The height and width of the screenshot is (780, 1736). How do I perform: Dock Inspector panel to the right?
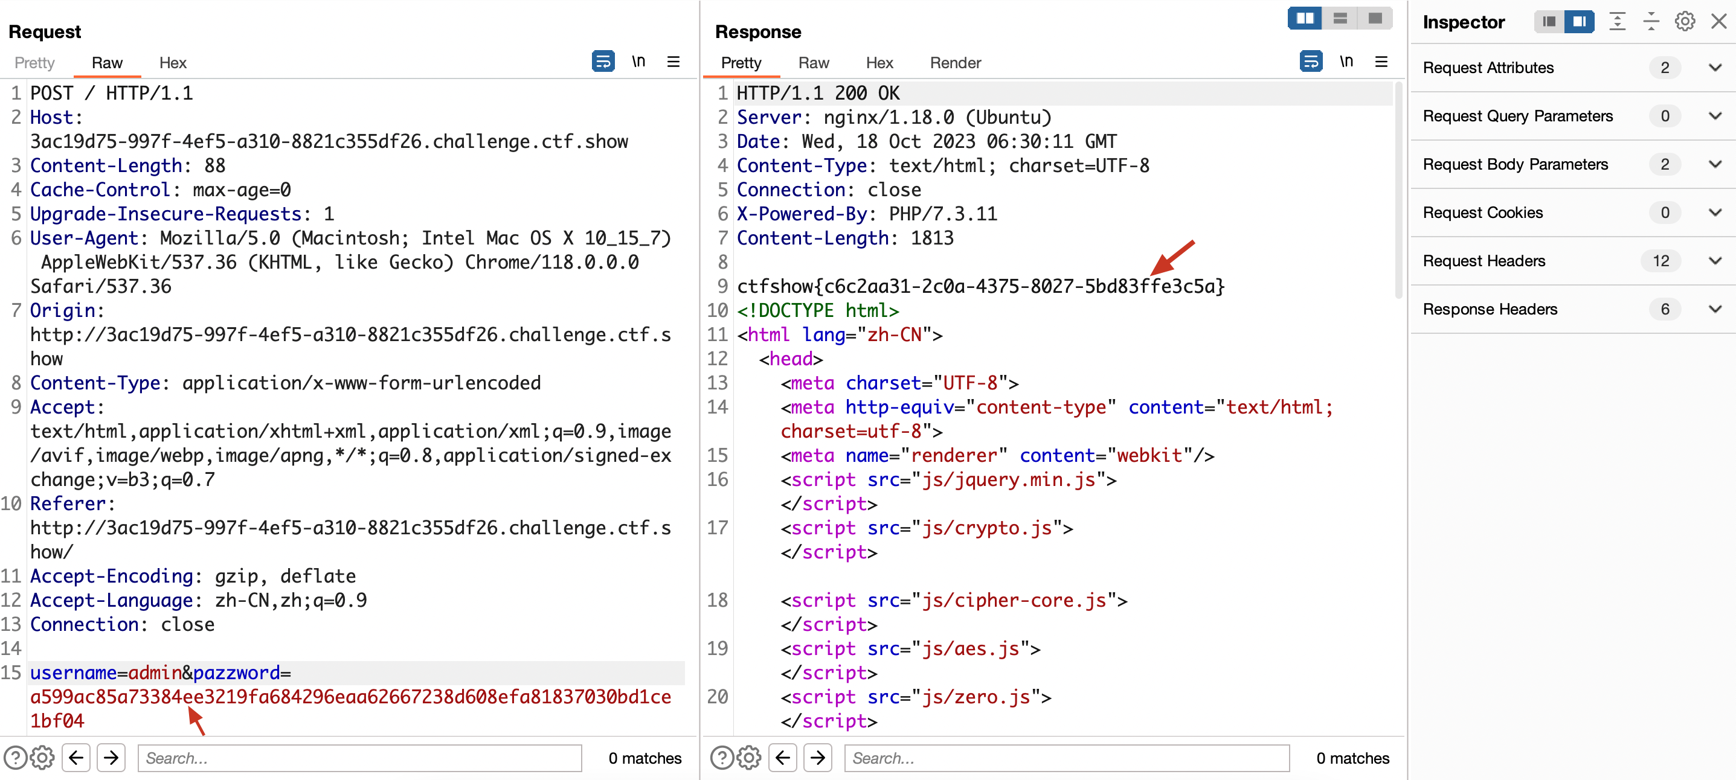pos(1578,22)
